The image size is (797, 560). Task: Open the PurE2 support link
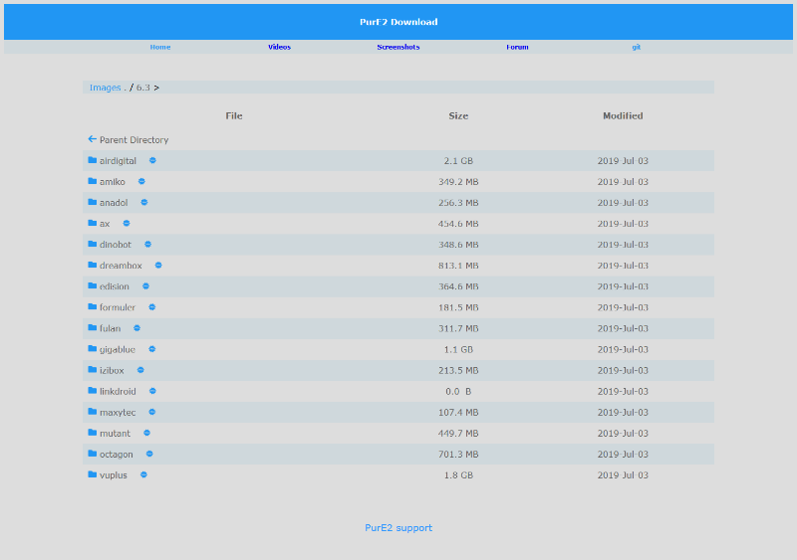click(x=398, y=527)
